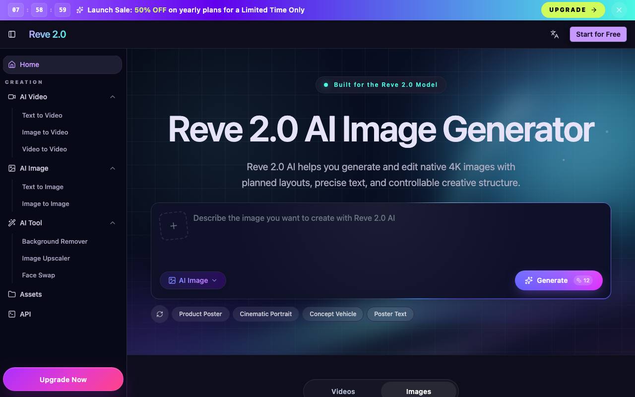Click the Generate button
635x397 pixels.
[x=559, y=280]
